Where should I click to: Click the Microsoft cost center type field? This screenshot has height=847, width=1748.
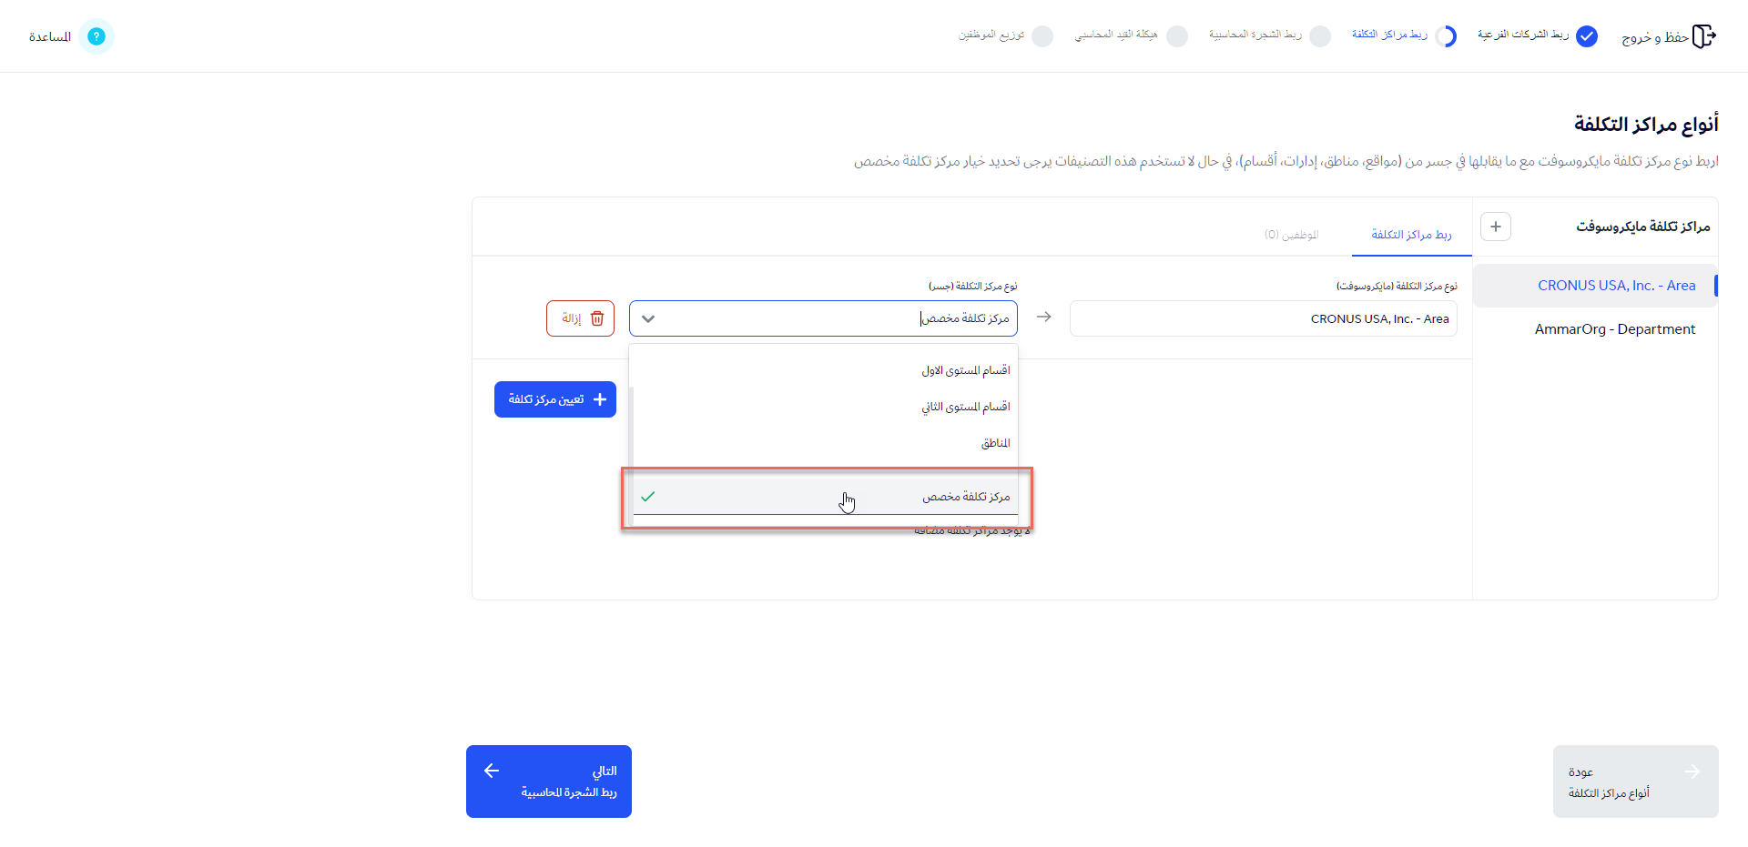tap(1263, 318)
